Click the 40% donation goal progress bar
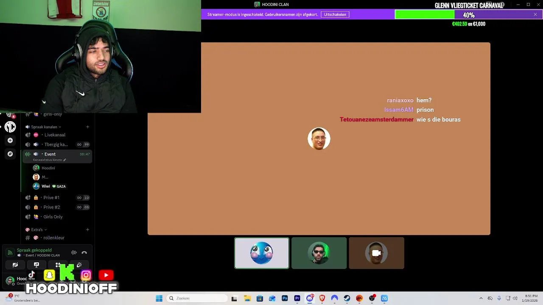 pos(469,15)
